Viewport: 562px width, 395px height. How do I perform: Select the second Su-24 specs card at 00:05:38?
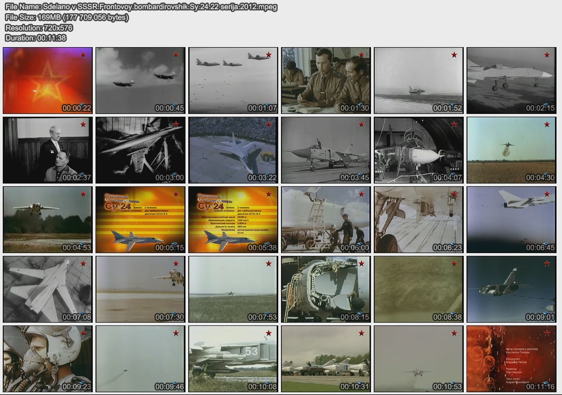(x=233, y=220)
